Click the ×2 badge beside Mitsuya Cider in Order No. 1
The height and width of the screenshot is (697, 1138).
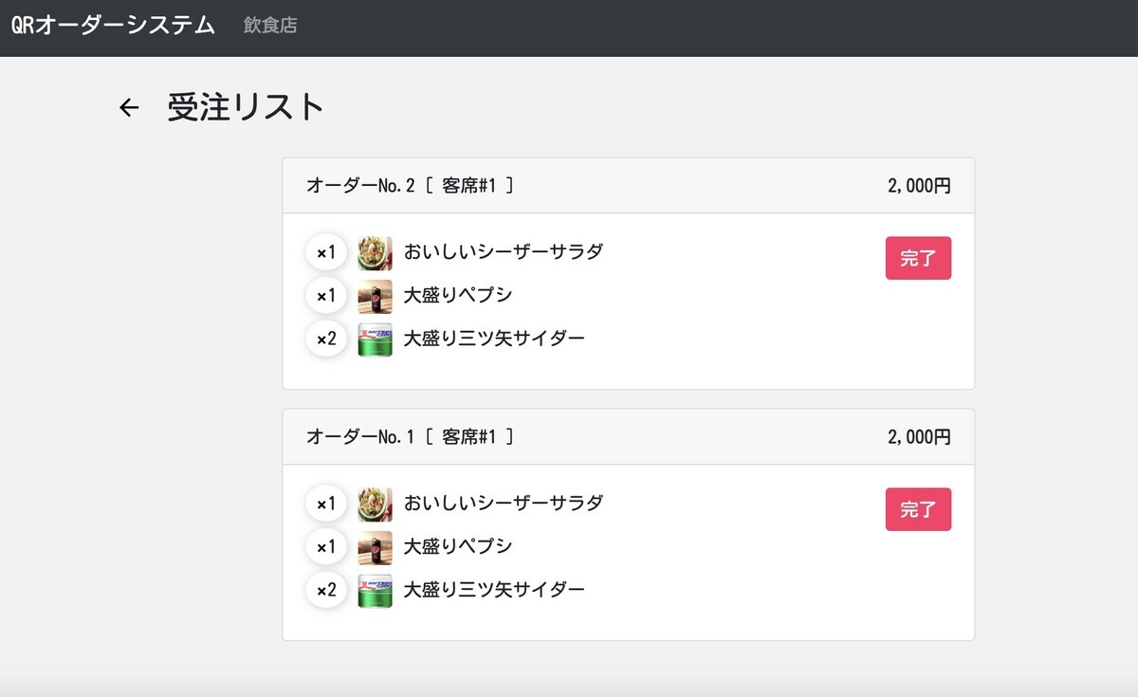click(326, 590)
